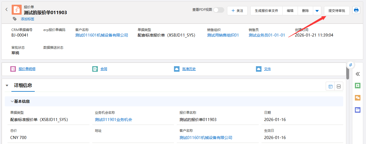Screen dimensions: 366x144
Task: Collapse the 基本信息 section
Action: tap(12, 101)
